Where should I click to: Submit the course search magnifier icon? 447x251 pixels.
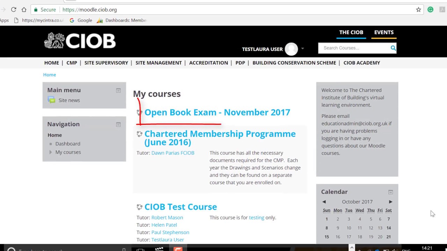pos(393,48)
